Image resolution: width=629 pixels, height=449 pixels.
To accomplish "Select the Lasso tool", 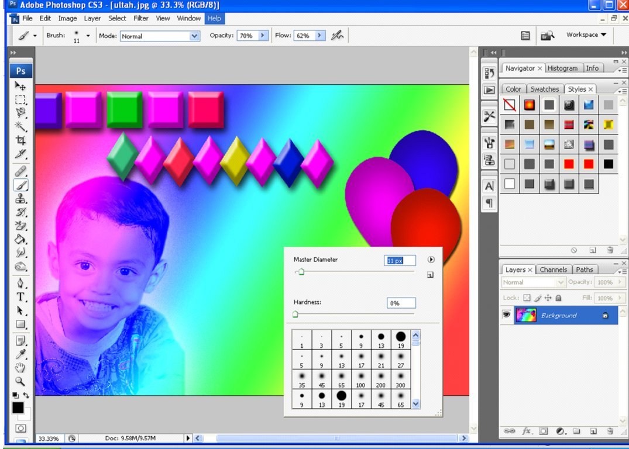I will 20,113.
